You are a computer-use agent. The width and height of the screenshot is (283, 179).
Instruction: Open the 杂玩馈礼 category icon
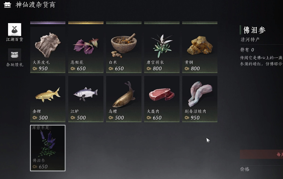15,55
